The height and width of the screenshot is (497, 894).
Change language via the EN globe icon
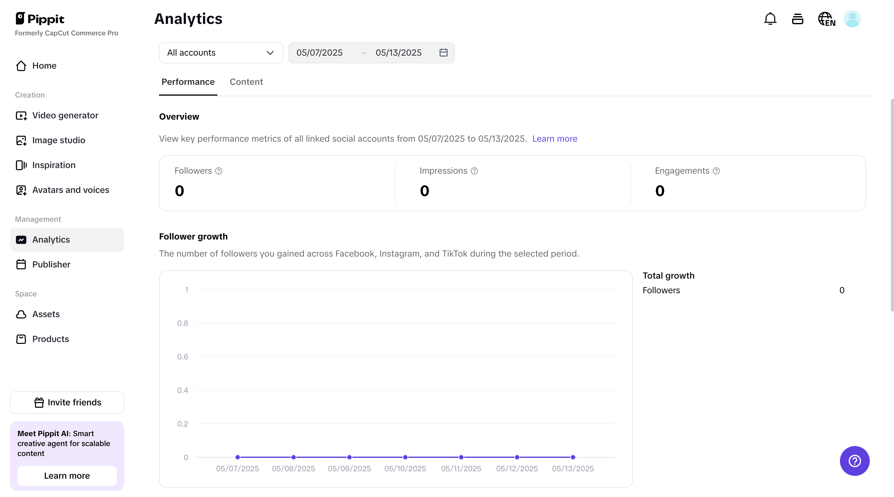[x=826, y=19]
